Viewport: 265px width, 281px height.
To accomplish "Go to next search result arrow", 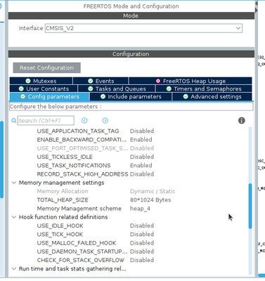I will point(105,121).
